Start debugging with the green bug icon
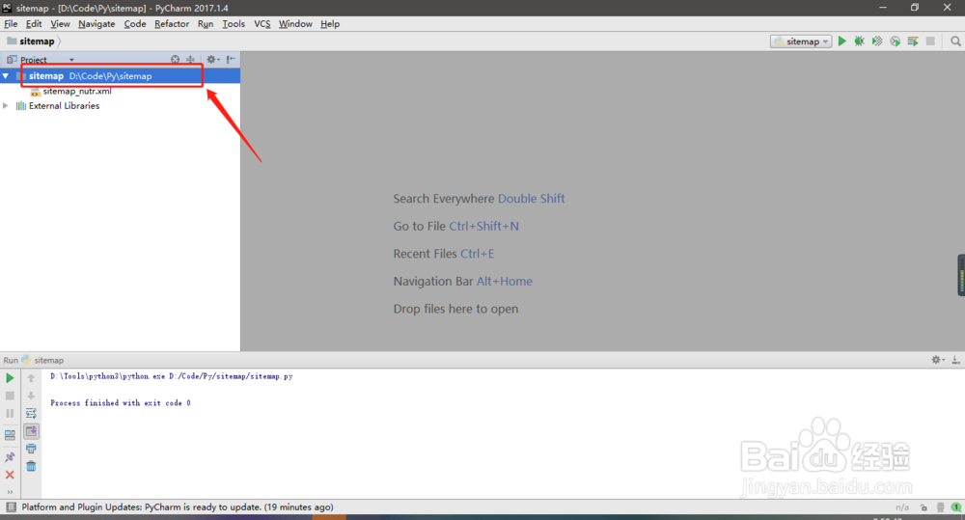The image size is (965, 520). pyautogui.click(x=859, y=41)
